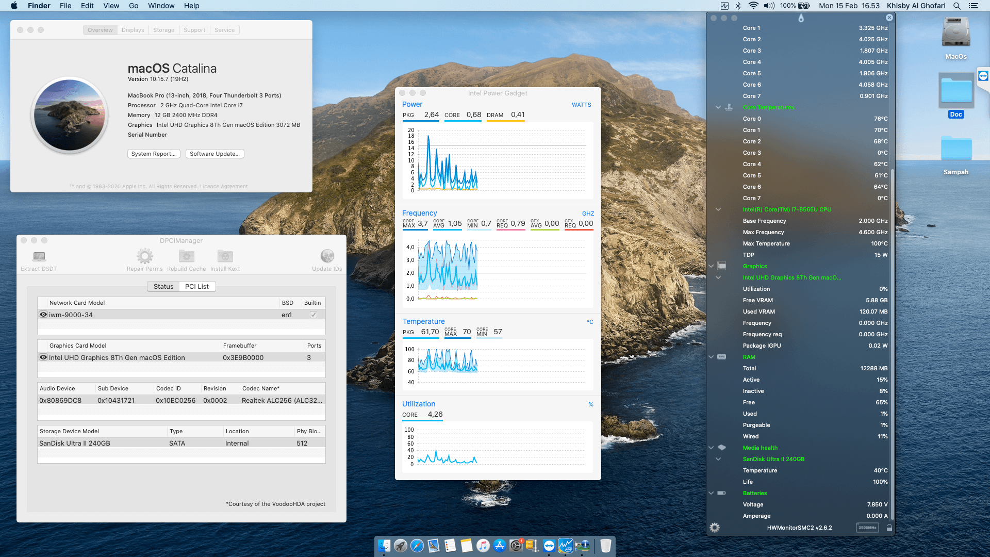Viewport: 990px width, 557px height.
Task: Open the Doc folder on desktop
Action: pos(956,91)
